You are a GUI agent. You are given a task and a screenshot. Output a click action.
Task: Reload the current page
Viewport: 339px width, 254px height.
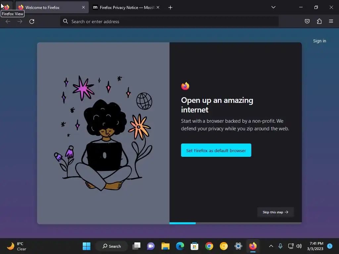(32, 21)
